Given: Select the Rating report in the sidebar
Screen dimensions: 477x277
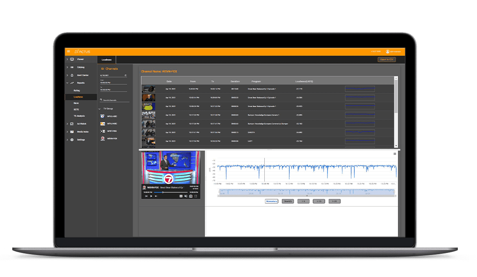Looking at the screenshot, I should point(77,90).
